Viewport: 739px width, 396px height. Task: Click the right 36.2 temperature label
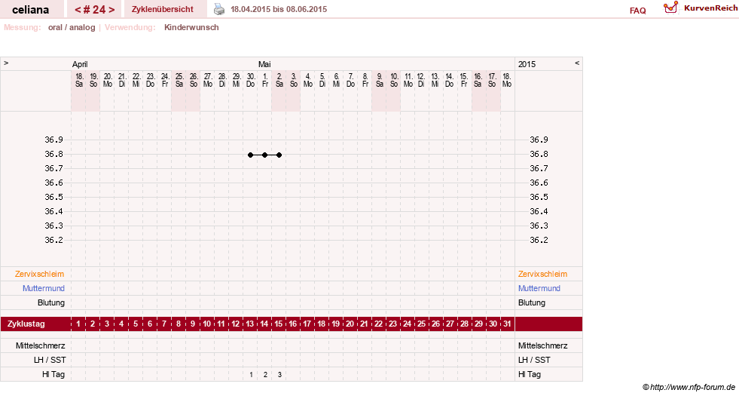point(539,240)
